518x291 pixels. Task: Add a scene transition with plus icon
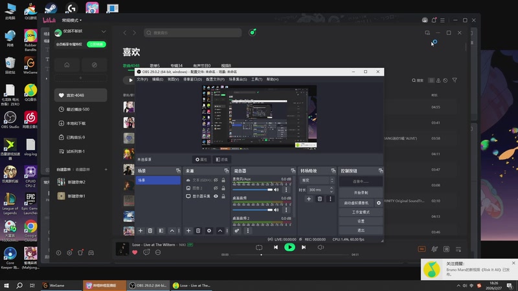(309, 199)
